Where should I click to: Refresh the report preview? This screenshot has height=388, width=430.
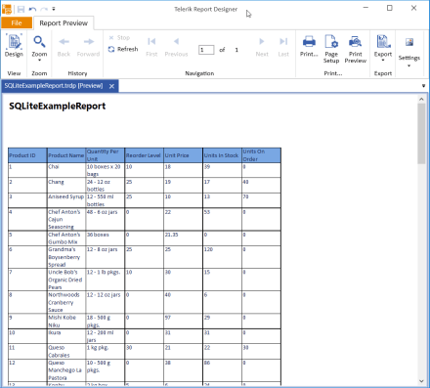tap(123, 49)
